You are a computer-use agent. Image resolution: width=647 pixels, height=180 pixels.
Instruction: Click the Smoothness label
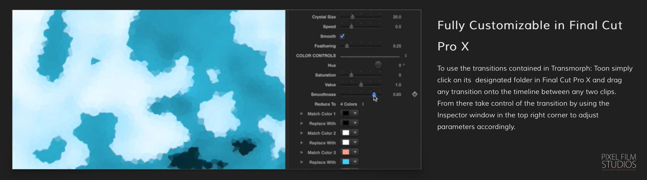(323, 95)
